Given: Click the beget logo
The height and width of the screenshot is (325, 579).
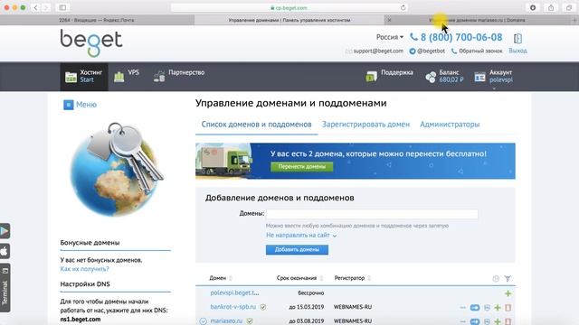Looking at the screenshot, I should point(91,42).
